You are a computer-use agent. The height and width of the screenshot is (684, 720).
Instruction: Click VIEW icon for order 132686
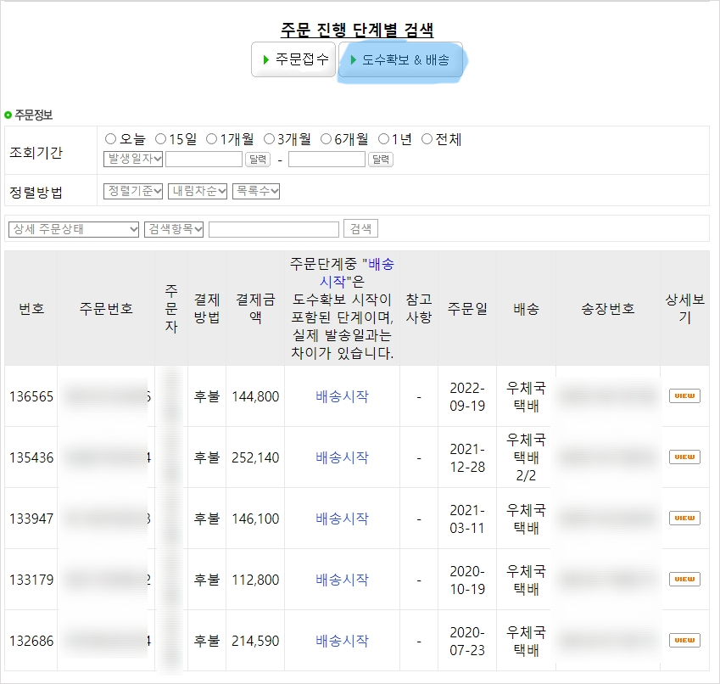tap(684, 640)
